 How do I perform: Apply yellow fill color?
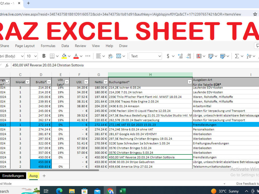tap(64, 56)
